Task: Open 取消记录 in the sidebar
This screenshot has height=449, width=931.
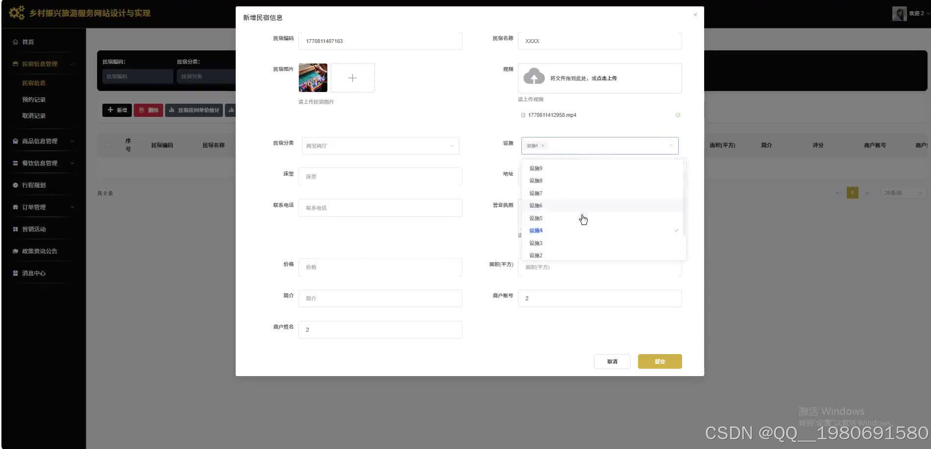Action: 34,116
